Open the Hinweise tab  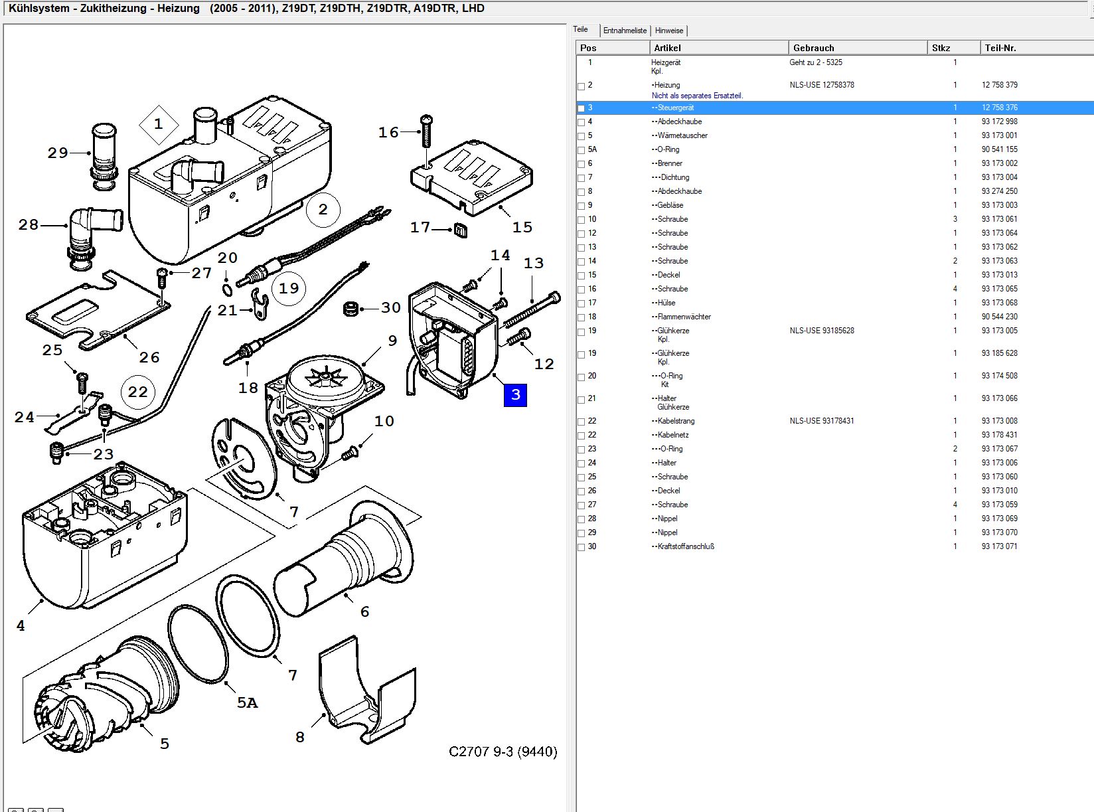point(668,31)
